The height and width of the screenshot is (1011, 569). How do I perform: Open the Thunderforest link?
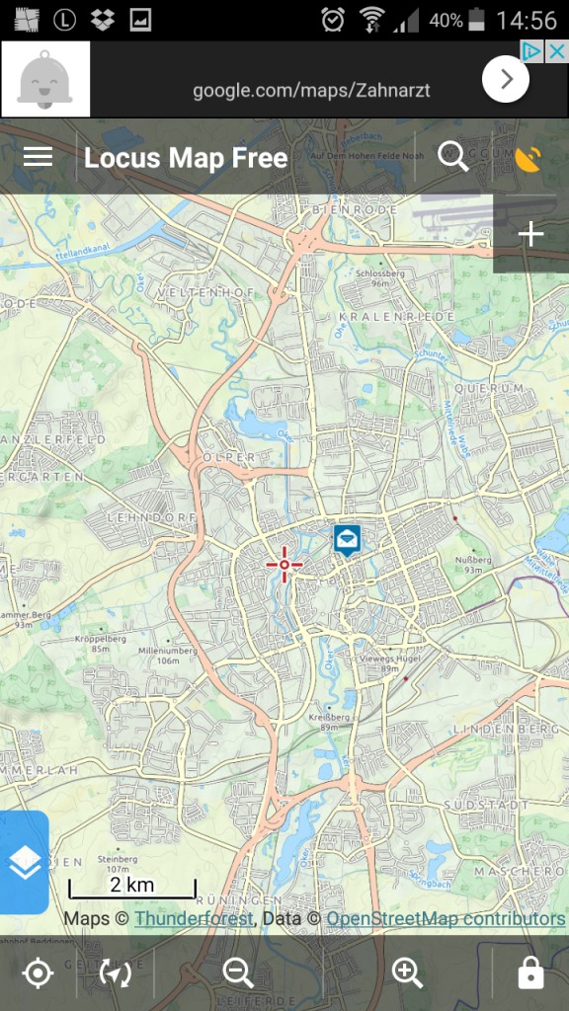(x=194, y=918)
